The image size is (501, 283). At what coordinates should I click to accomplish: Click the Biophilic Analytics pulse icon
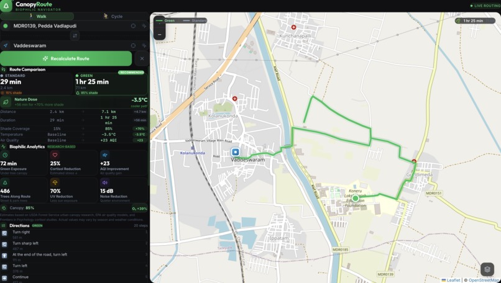[4, 146]
